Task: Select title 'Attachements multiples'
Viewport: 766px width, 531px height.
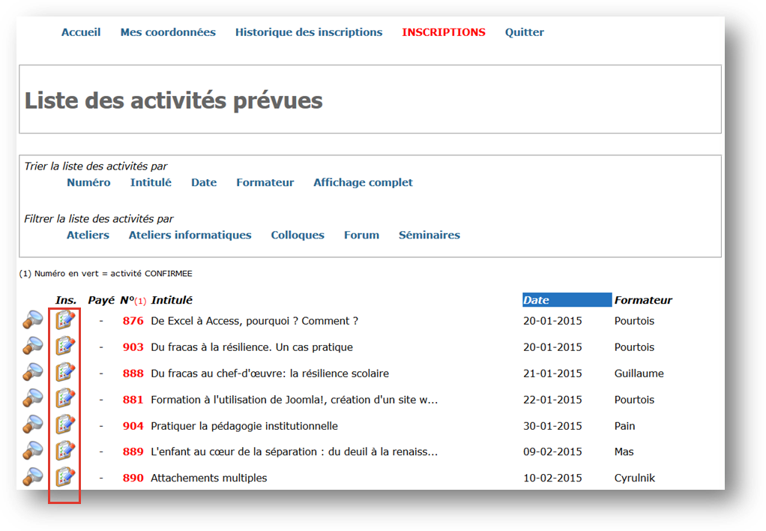Action: click(x=208, y=478)
